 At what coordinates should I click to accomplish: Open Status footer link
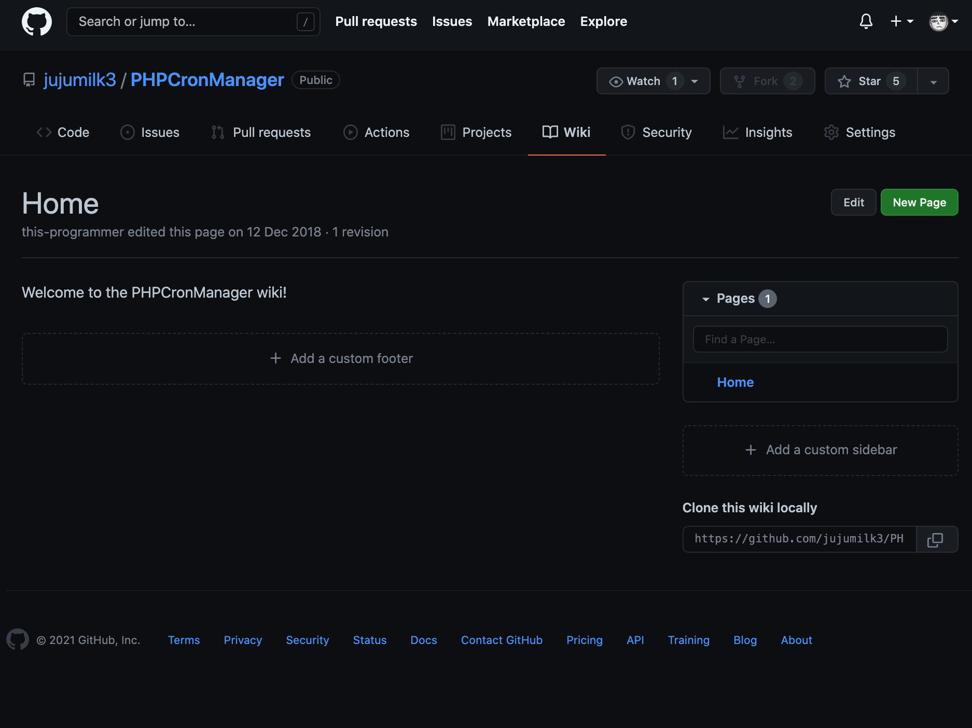(x=370, y=640)
